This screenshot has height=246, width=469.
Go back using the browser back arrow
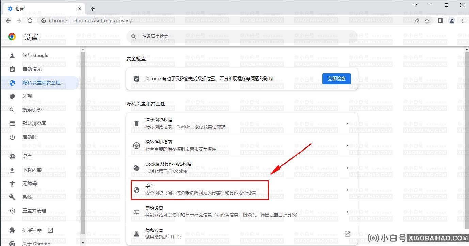(8, 21)
